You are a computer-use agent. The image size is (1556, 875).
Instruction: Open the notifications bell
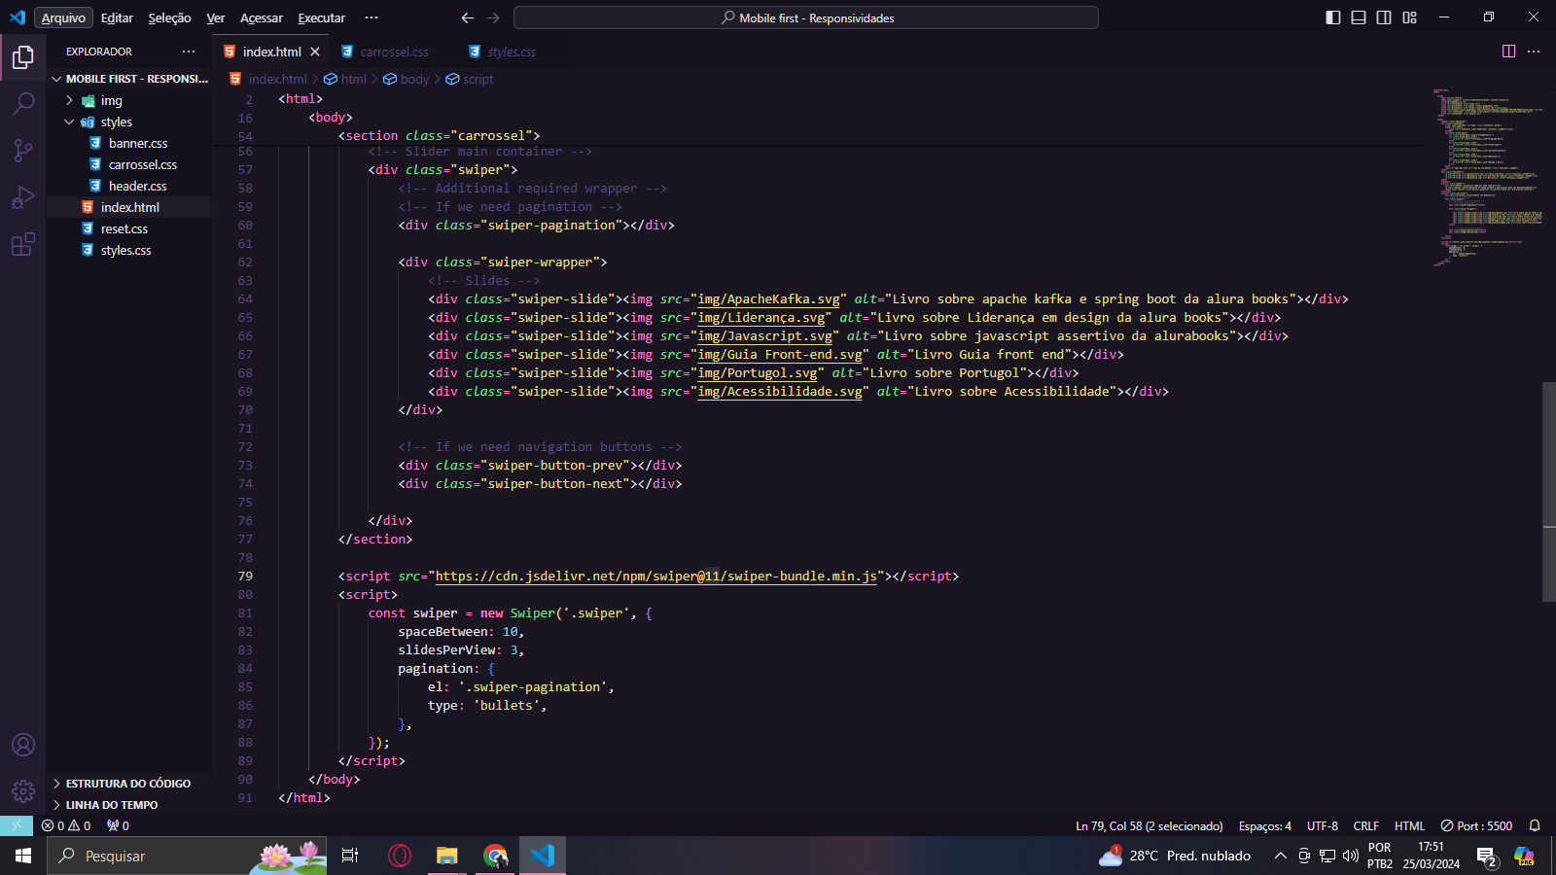pyautogui.click(x=1535, y=825)
